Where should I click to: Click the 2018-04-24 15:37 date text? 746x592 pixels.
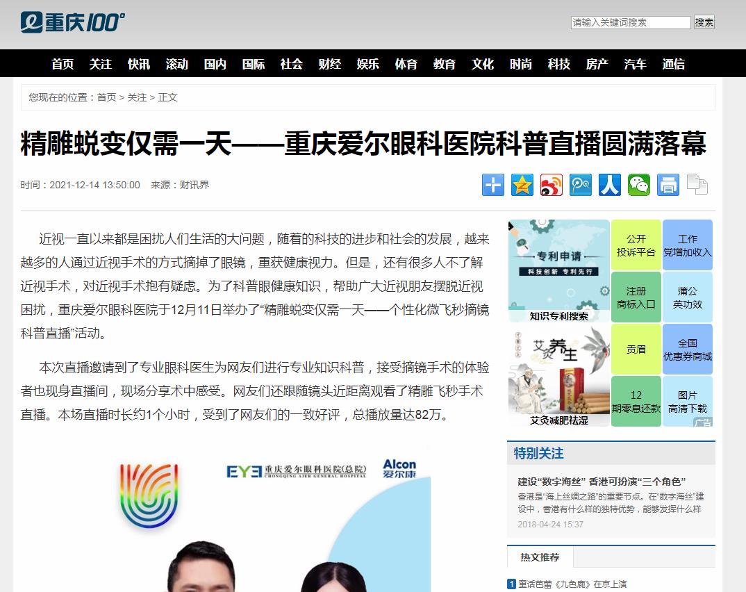click(x=550, y=524)
